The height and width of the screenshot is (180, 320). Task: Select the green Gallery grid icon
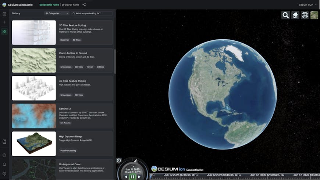pyautogui.click(x=4, y=32)
